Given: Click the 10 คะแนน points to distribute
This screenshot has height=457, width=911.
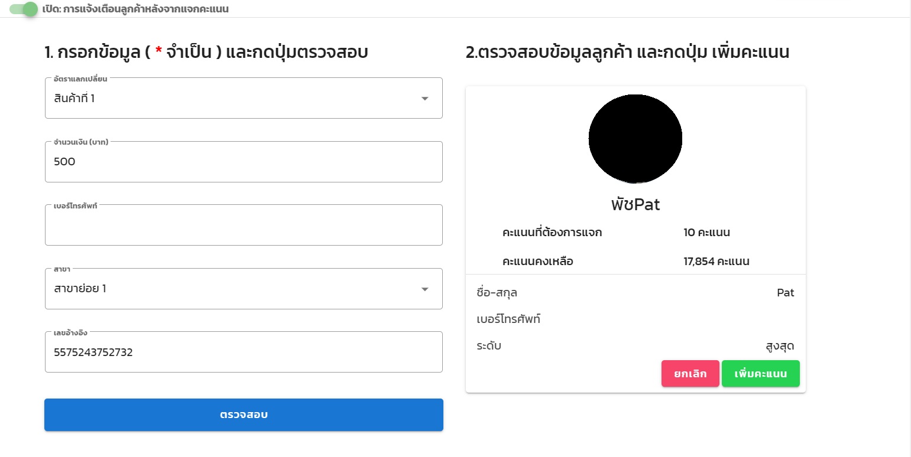Looking at the screenshot, I should [x=708, y=233].
